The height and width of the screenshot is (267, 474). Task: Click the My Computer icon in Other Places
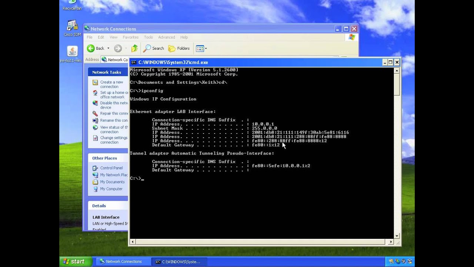click(x=95, y=189)
